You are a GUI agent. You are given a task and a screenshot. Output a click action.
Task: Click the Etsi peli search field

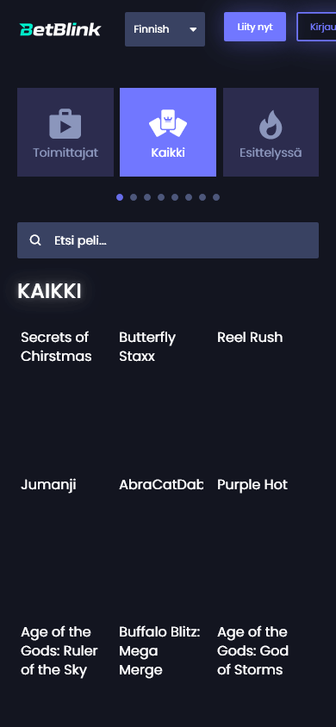[x=168, y=240]
